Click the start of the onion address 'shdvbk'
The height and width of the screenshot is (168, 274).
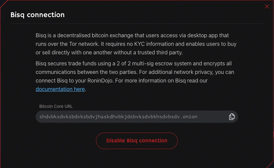tap(47, 117)
